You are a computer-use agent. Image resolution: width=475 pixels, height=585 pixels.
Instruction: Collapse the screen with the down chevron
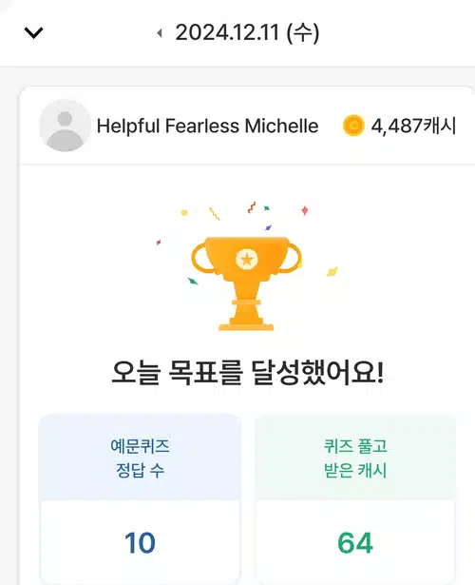tap(33, 33)
